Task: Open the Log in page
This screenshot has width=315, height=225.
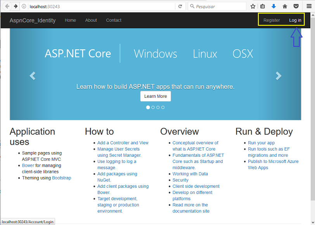Action: [x=295, y=20]
